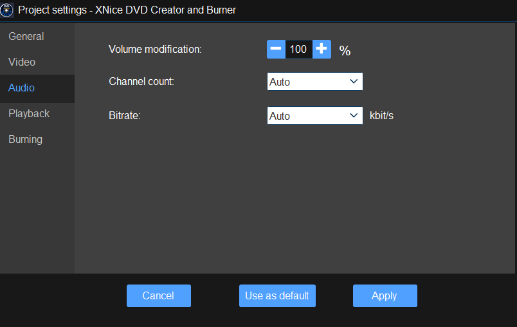Screen dimensions: 517x327
Task: Show the Burning settings tab
Action: [x=25, y=140]
